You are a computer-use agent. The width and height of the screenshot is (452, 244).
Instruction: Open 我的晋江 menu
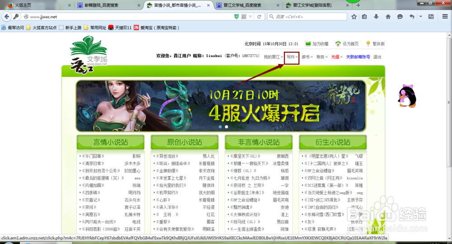(273, 57)
